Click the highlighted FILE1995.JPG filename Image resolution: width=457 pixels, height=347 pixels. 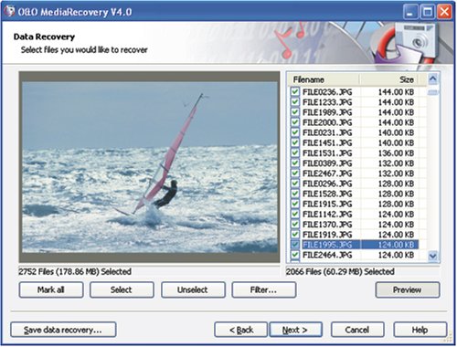(327, 245)
